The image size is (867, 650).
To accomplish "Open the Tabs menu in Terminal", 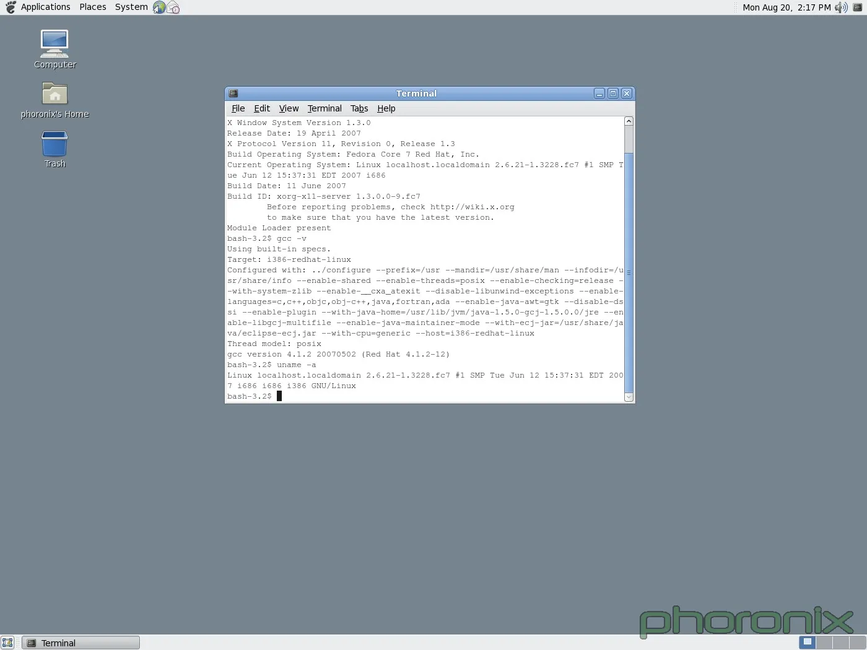I will click(x=359, y=108).
